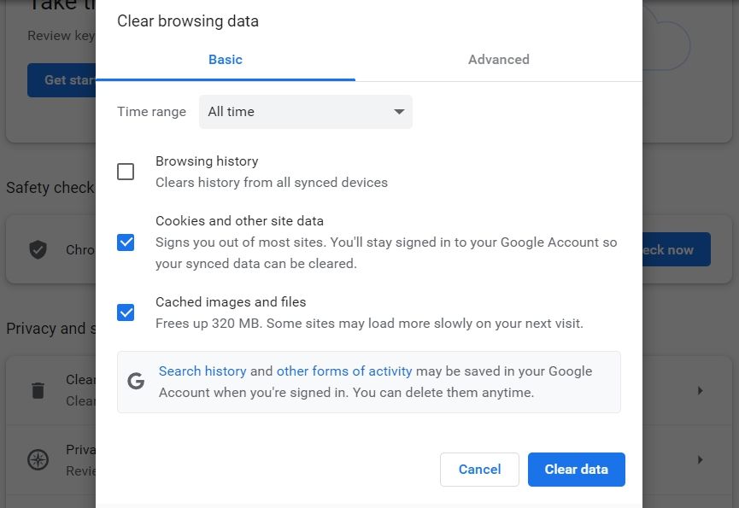Open the Search history link
The height and width of the screenshot is (508, 739).
coord(202,371)
